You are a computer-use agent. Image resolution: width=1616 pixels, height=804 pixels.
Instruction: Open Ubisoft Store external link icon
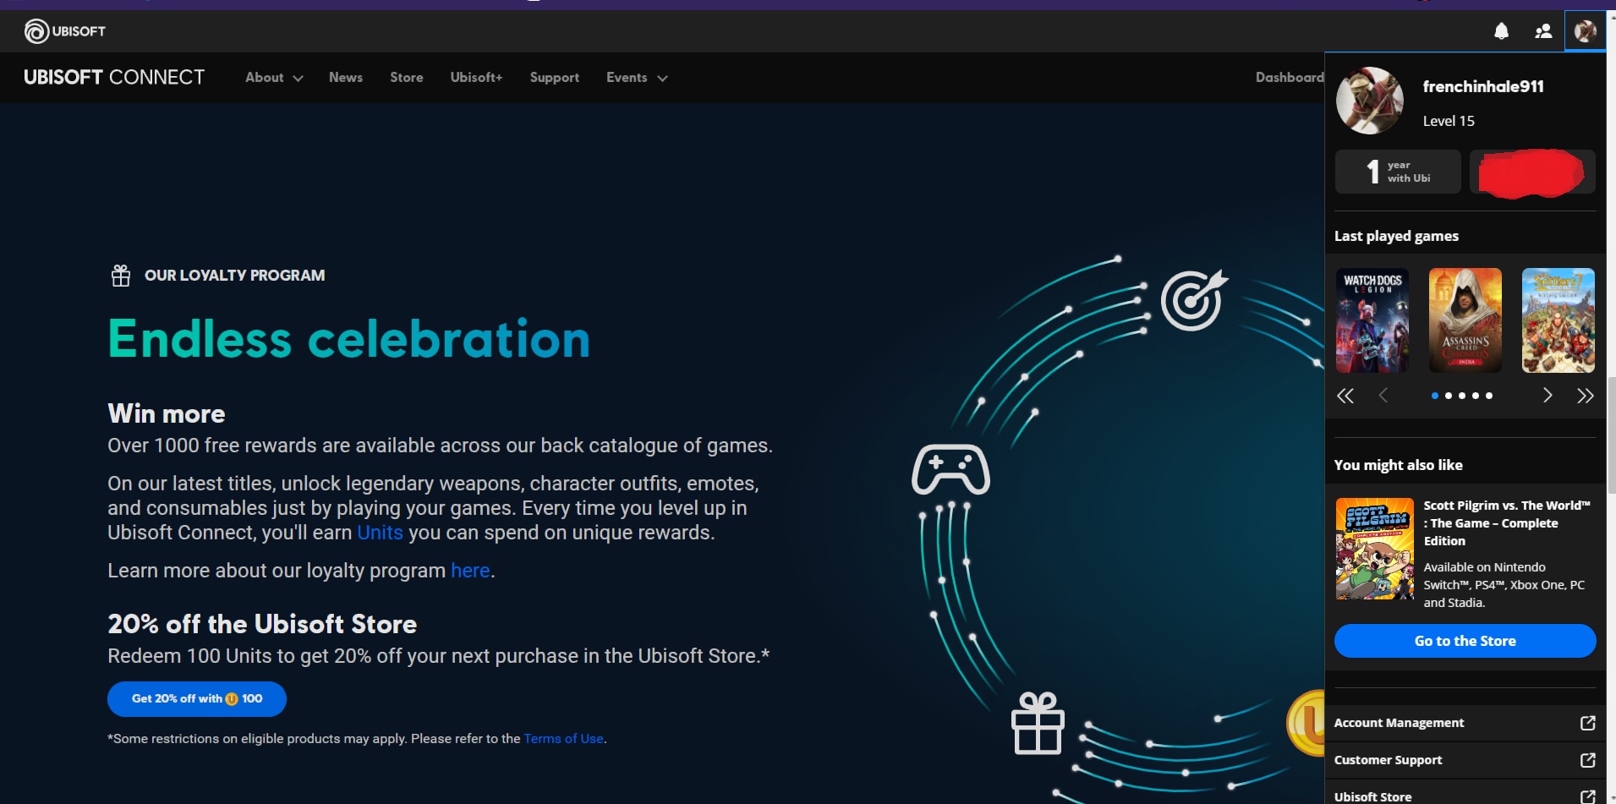pyautogui.click(x=1587, y=796)
